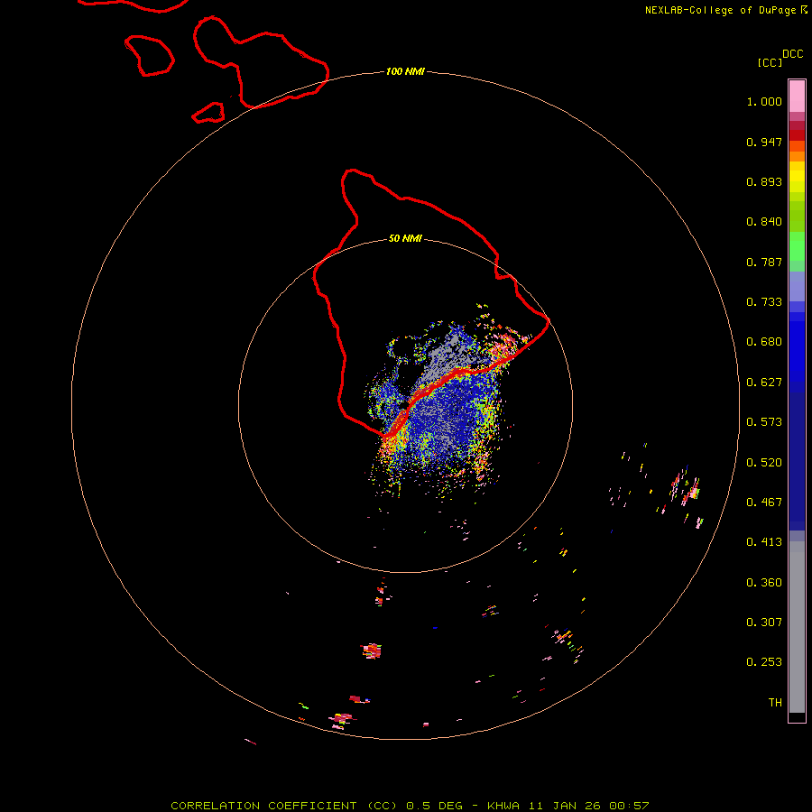
Task: Select the 0.627 legend value
Action: [764, 383]
